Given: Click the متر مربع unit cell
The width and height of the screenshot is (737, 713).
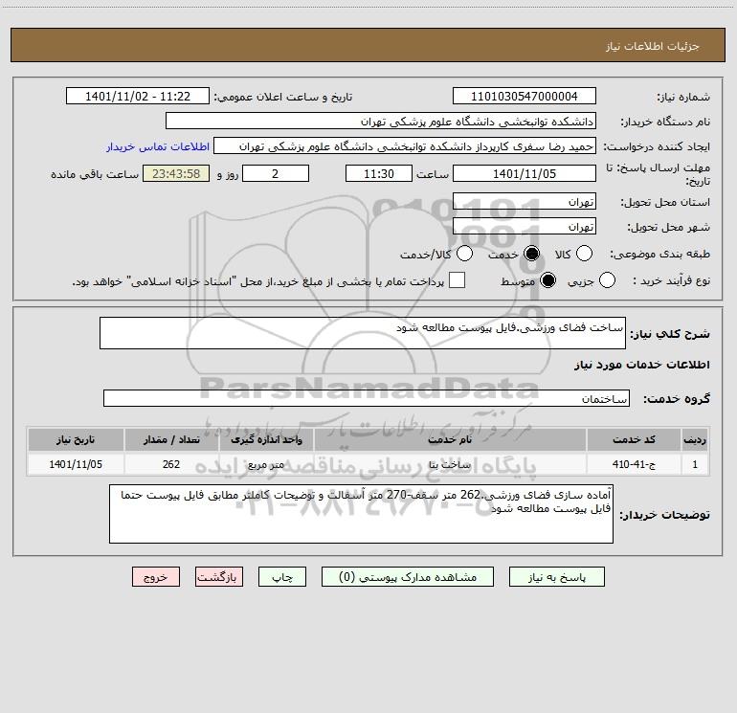Looking at the screenshot, I should coord(266,464).
